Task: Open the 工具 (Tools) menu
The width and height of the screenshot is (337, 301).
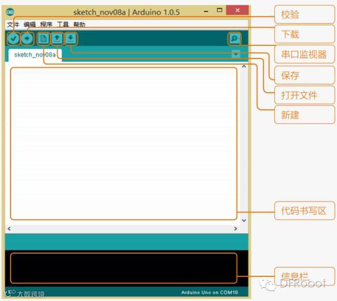Action: pos(63,25)
